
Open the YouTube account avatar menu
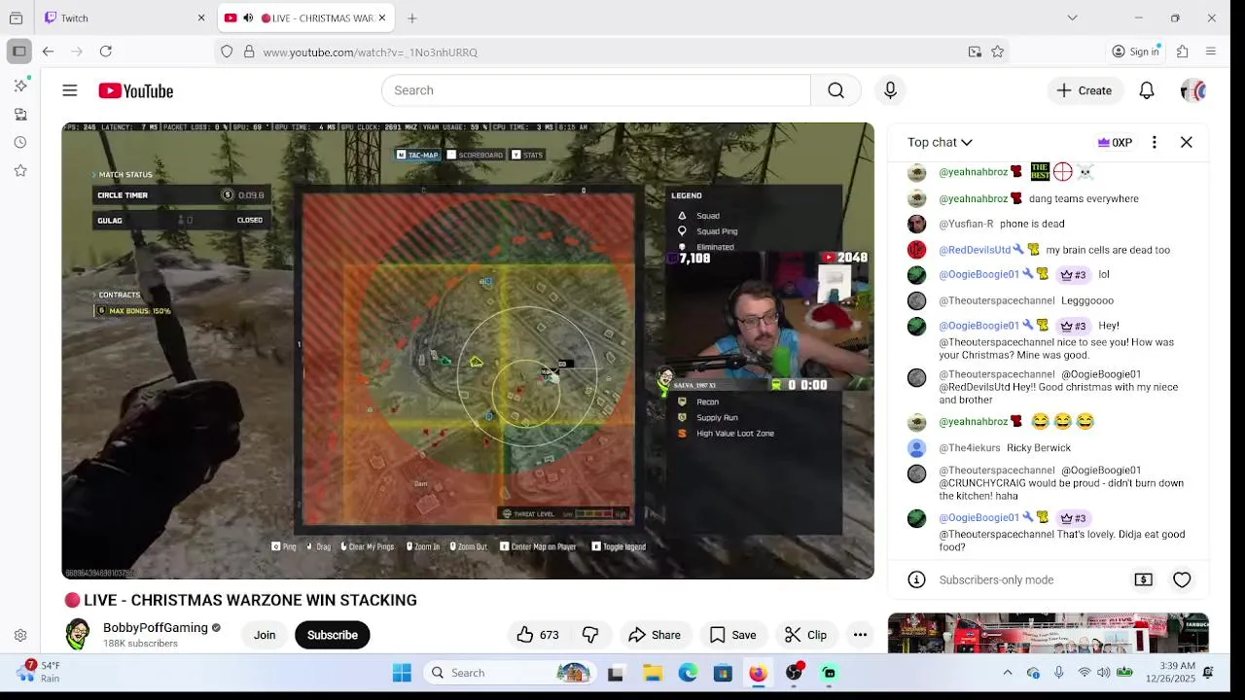pyautogui.click(x=1193, y=90)
